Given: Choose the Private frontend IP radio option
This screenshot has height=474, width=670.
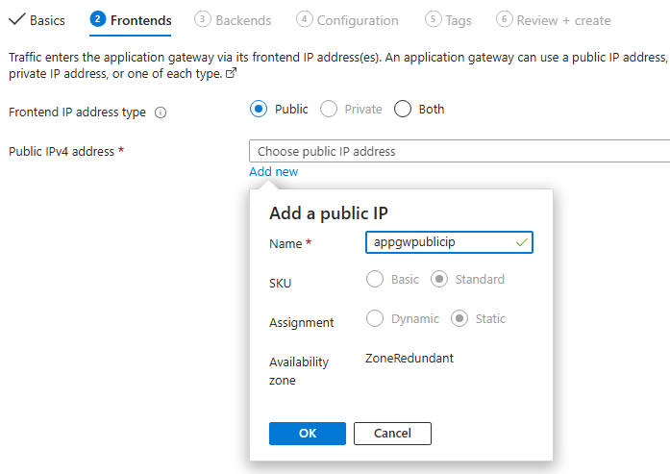Looking at the screenshot, I should [x=329, y=109].
